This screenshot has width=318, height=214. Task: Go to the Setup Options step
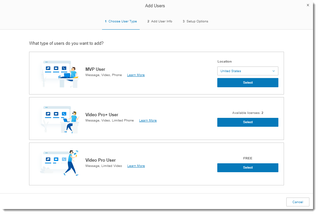[x=195, y=21]
